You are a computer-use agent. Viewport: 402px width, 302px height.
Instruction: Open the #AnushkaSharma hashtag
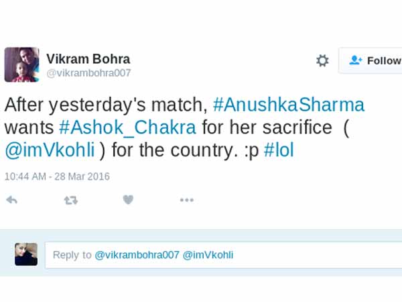tap(288, 105)
